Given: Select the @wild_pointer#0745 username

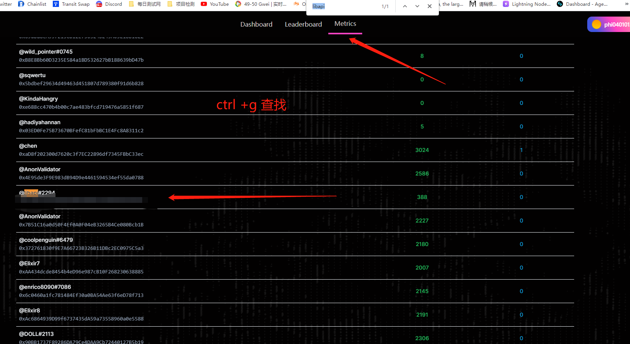Looking at the screenshot, I should pos(46,52).
